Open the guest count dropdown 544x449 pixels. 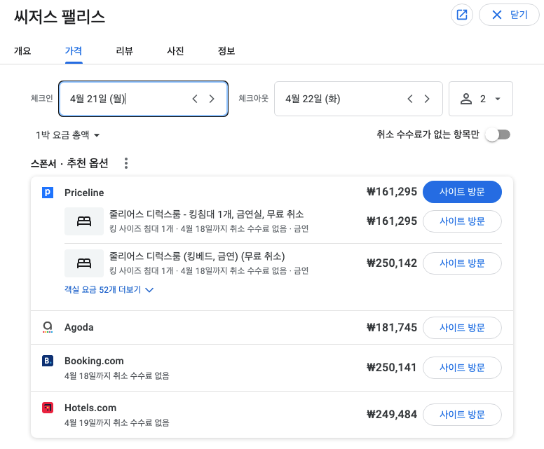point(480,99)
